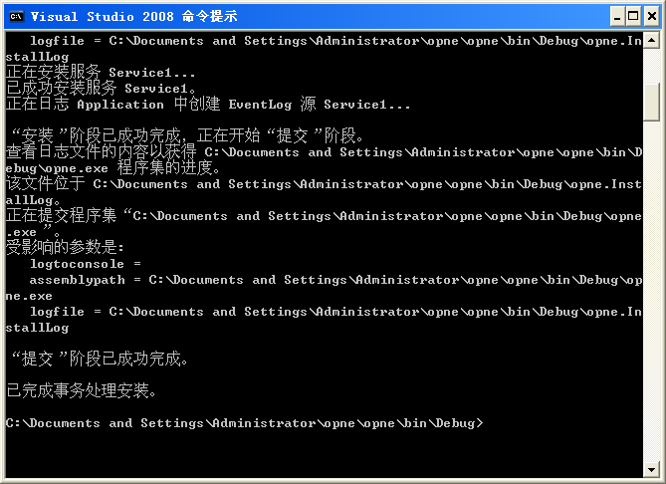Click the “提交”阶段已成功完成 message
Image resolution: width=666 pixels, height=484 pixels.
[100, 359]
